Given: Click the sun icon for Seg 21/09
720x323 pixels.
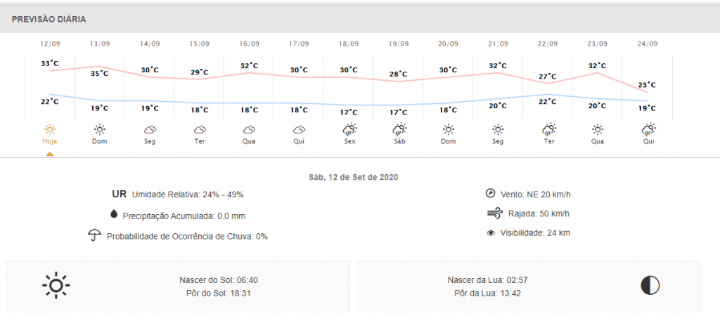Looking at the screenshot, I should click(498, 129).
